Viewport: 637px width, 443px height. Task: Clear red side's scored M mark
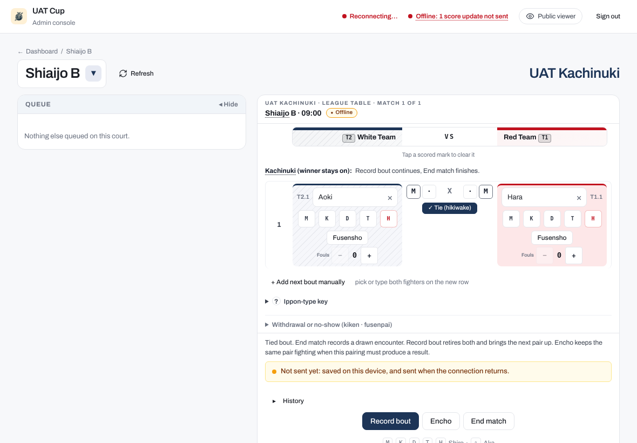pos(486,191)
